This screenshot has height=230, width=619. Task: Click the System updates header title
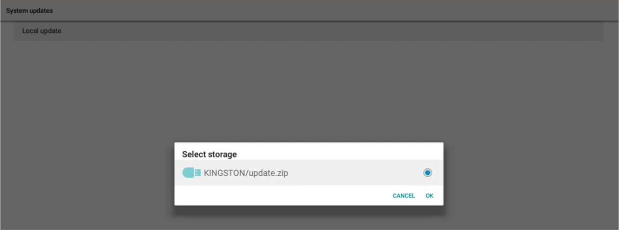pyautogui.click(x=29, y=10)
